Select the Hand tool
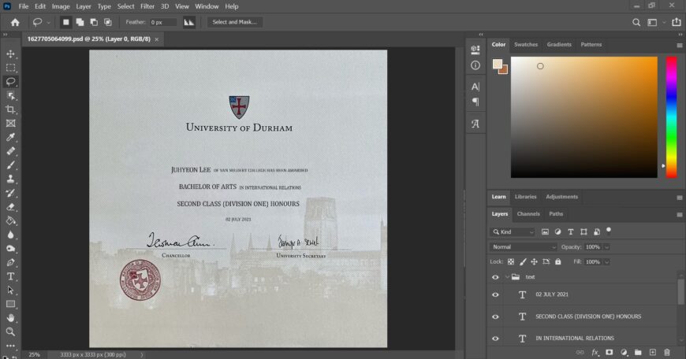Image resolution: width=686 pixels, height=359 pixels. pos(10,318)
